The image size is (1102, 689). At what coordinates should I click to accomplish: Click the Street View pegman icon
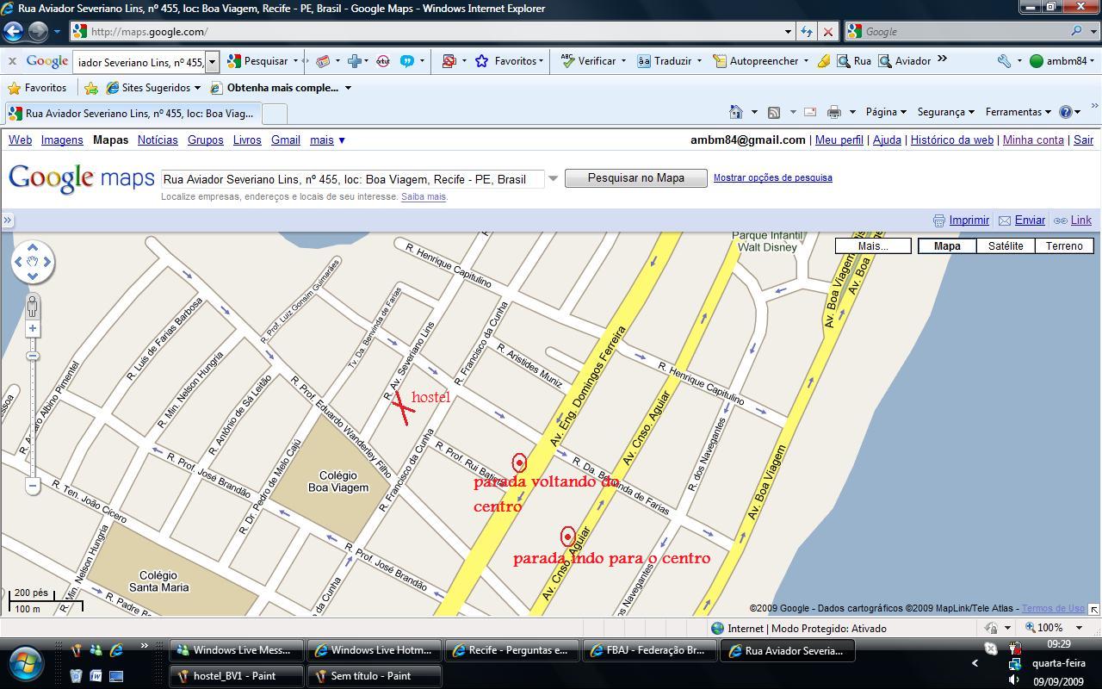pyautogui.click(x=33, y=306)
